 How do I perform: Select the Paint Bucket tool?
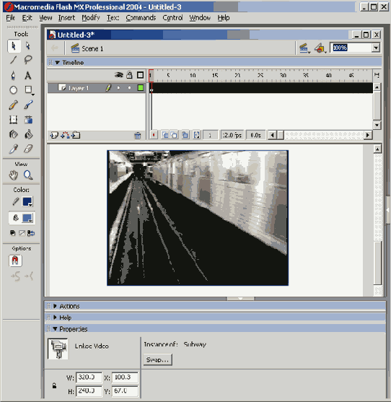tap(28, 134)
